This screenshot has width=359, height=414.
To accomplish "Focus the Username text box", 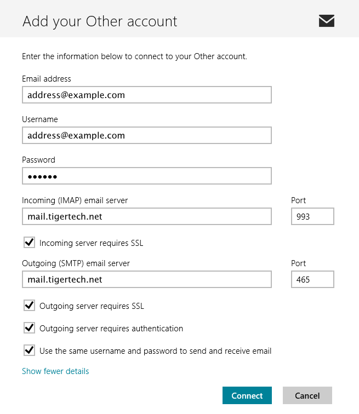I will click(146, 135).
